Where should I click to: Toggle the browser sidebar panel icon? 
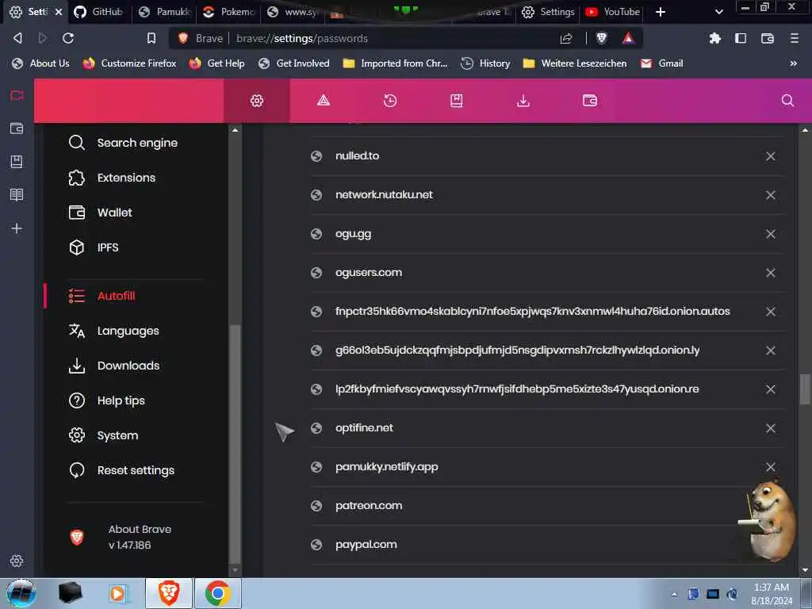click(x=741, y=38)
